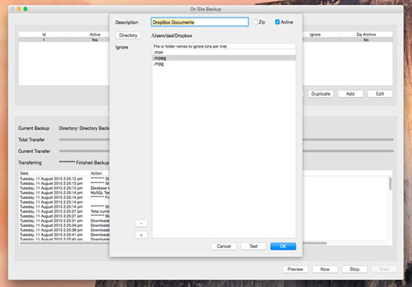Select the .mpg ignore entry

click(224, 64)
